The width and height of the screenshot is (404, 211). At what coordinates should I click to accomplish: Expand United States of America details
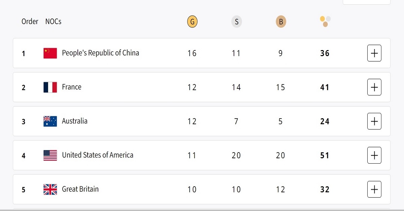(x=374, y=155)
